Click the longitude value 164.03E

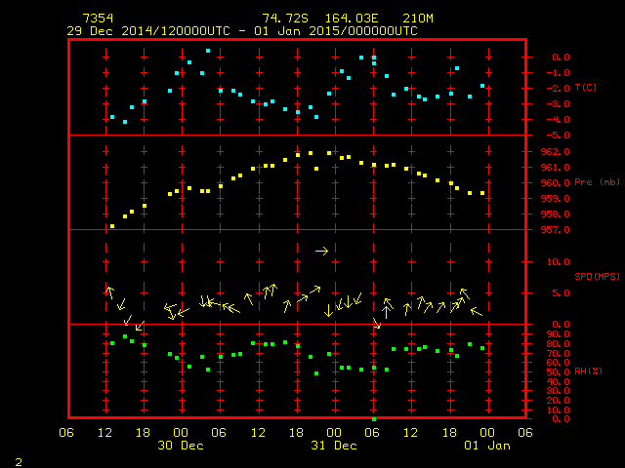pos(345,19)
